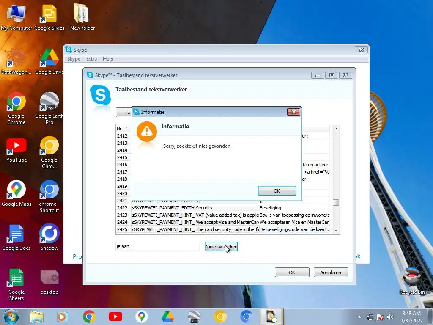Open the Recycle Bin desktop icon
The height and width of the screenshot is (325, 433).
412,281
